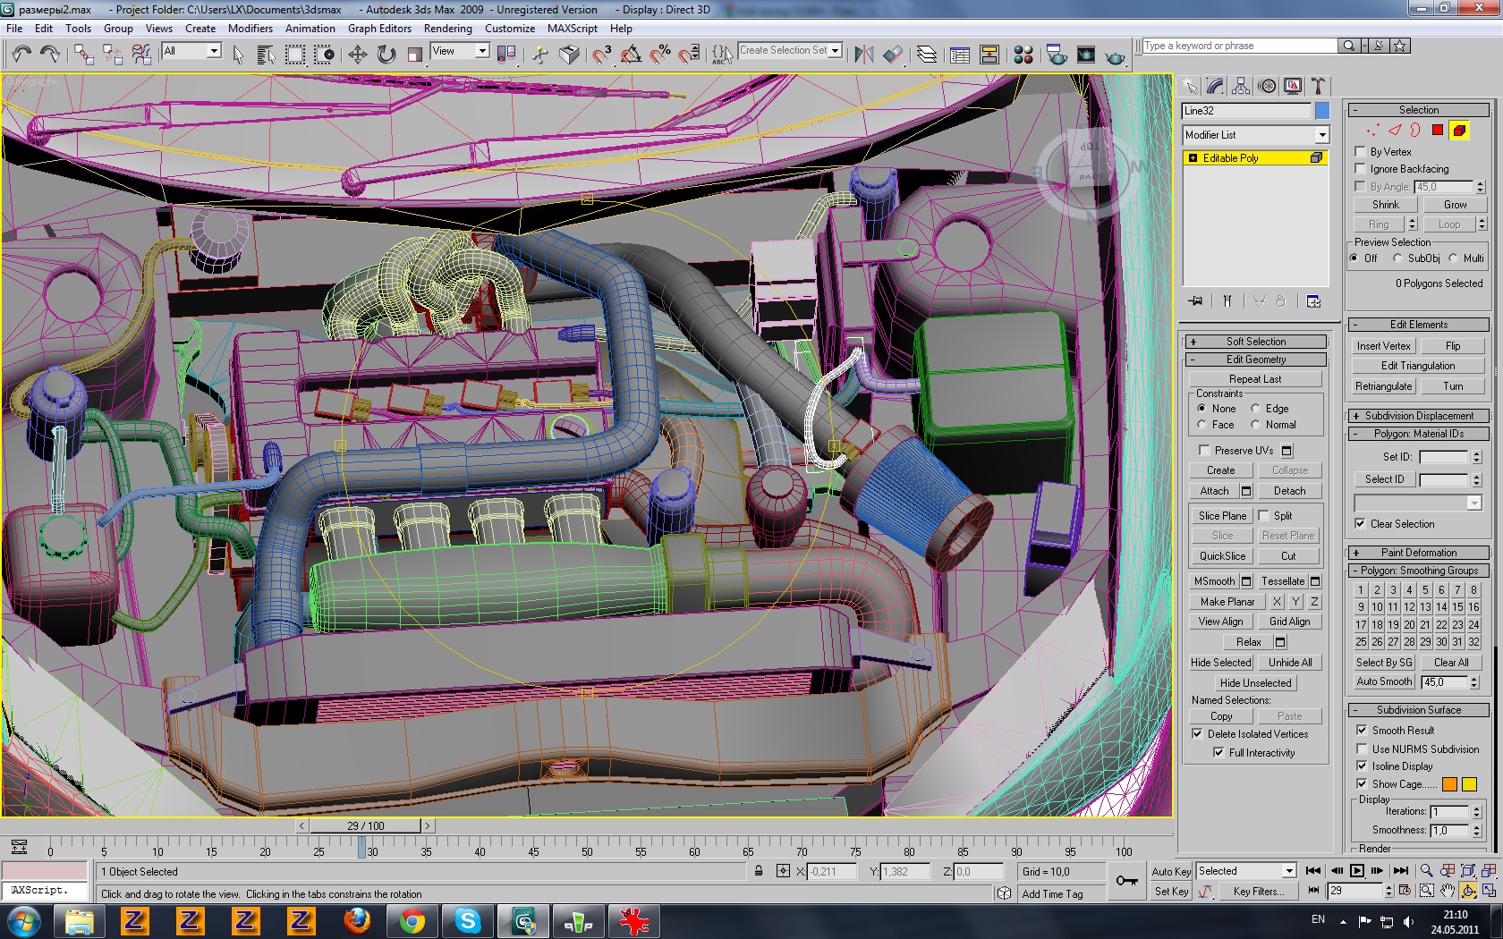
Task: Click the blue object color swatch
Action: coord(1321,111)
